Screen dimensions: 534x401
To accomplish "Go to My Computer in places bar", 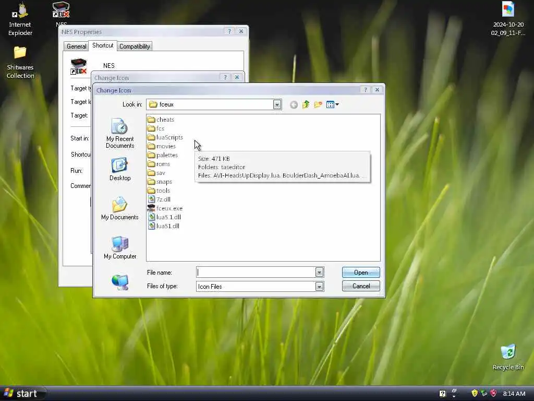I will coord(120,247).
